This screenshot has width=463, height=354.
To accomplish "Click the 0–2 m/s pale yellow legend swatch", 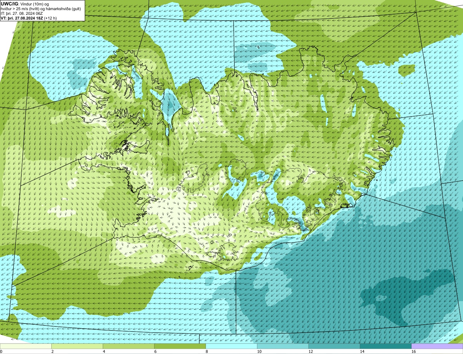I will pyautogui.click(x=26, y=346).
